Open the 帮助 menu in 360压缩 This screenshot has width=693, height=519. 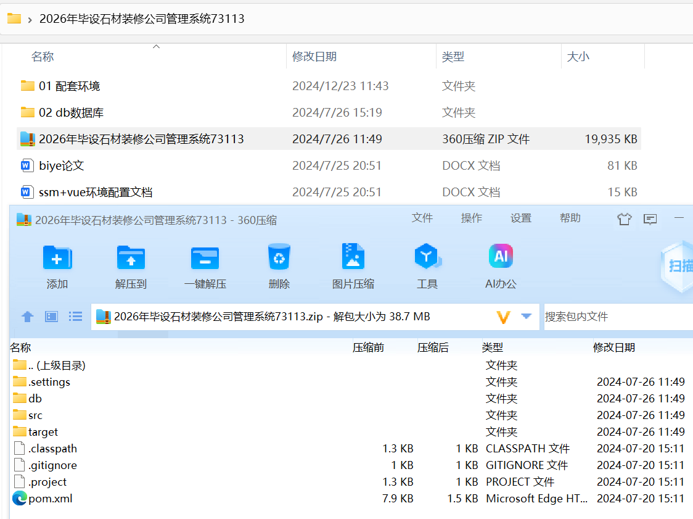click(570, 218)
